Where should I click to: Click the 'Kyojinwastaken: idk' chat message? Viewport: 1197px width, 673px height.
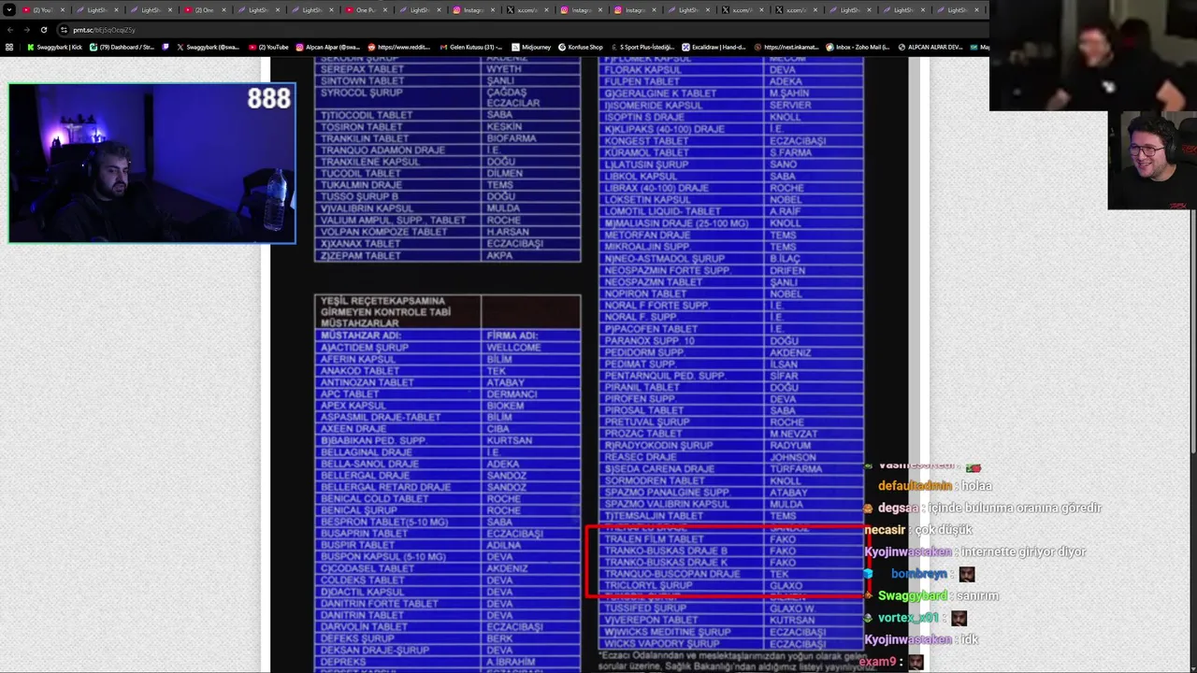tap(921, 639)
